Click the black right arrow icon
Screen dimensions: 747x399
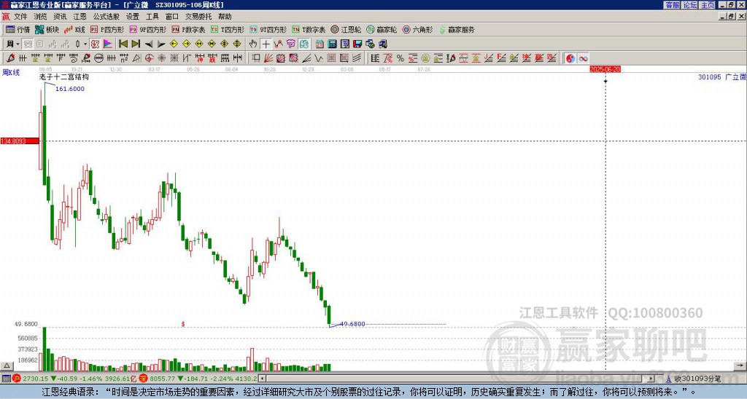click(x=161, y=44)
